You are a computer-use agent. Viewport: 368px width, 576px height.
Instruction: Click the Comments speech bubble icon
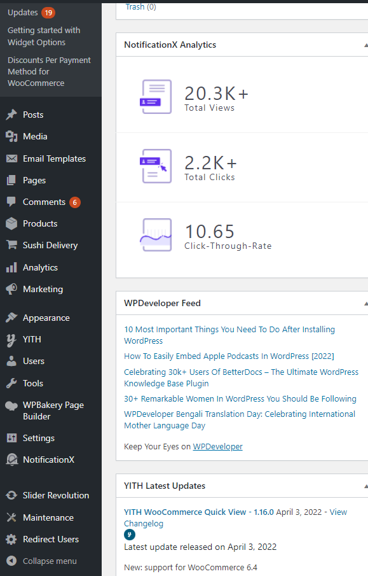(11, 202)
